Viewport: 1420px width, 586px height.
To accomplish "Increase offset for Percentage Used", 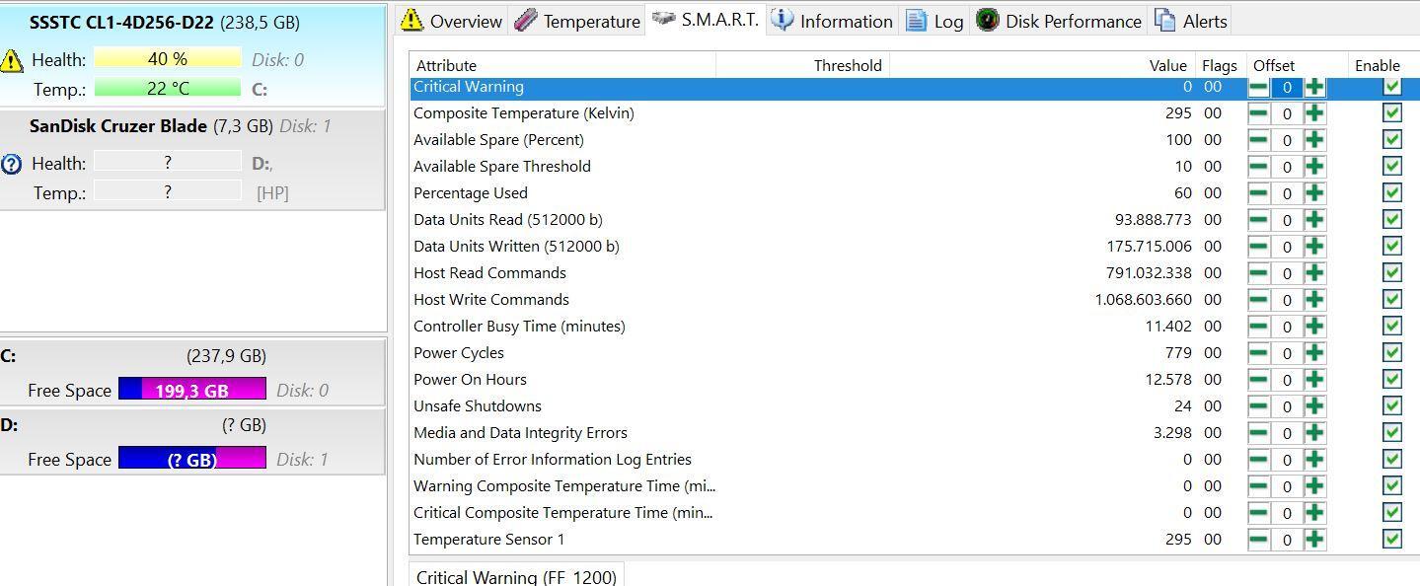I will coord(1314,193).
